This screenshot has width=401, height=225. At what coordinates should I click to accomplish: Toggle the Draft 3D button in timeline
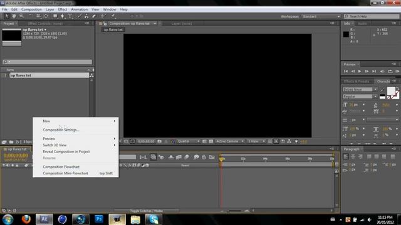click(161, 157)
